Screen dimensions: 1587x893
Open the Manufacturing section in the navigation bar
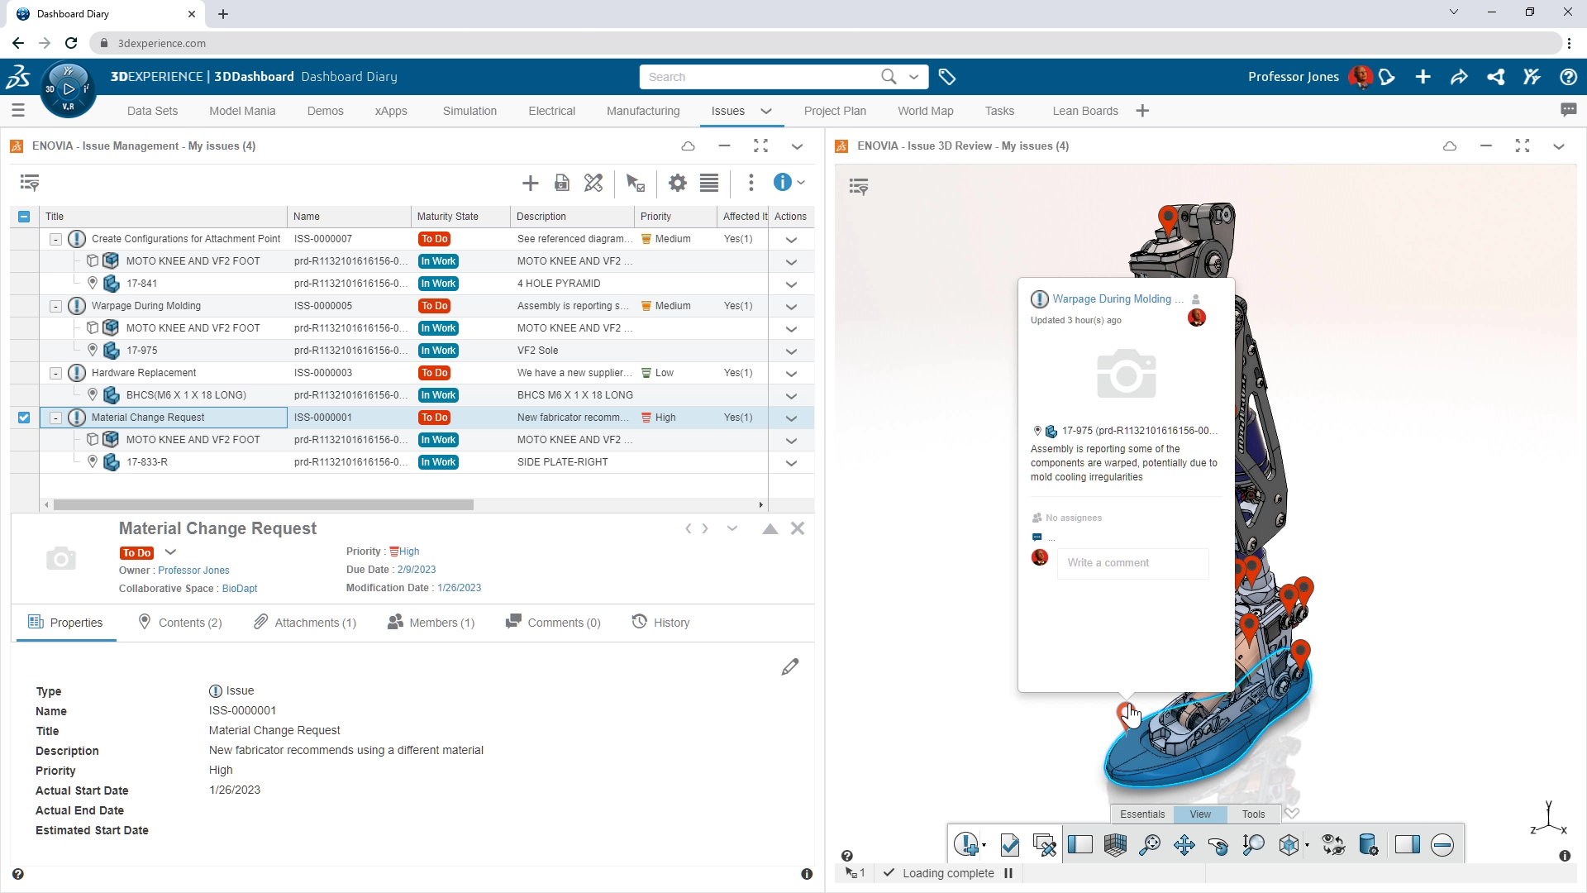(643, 111)
